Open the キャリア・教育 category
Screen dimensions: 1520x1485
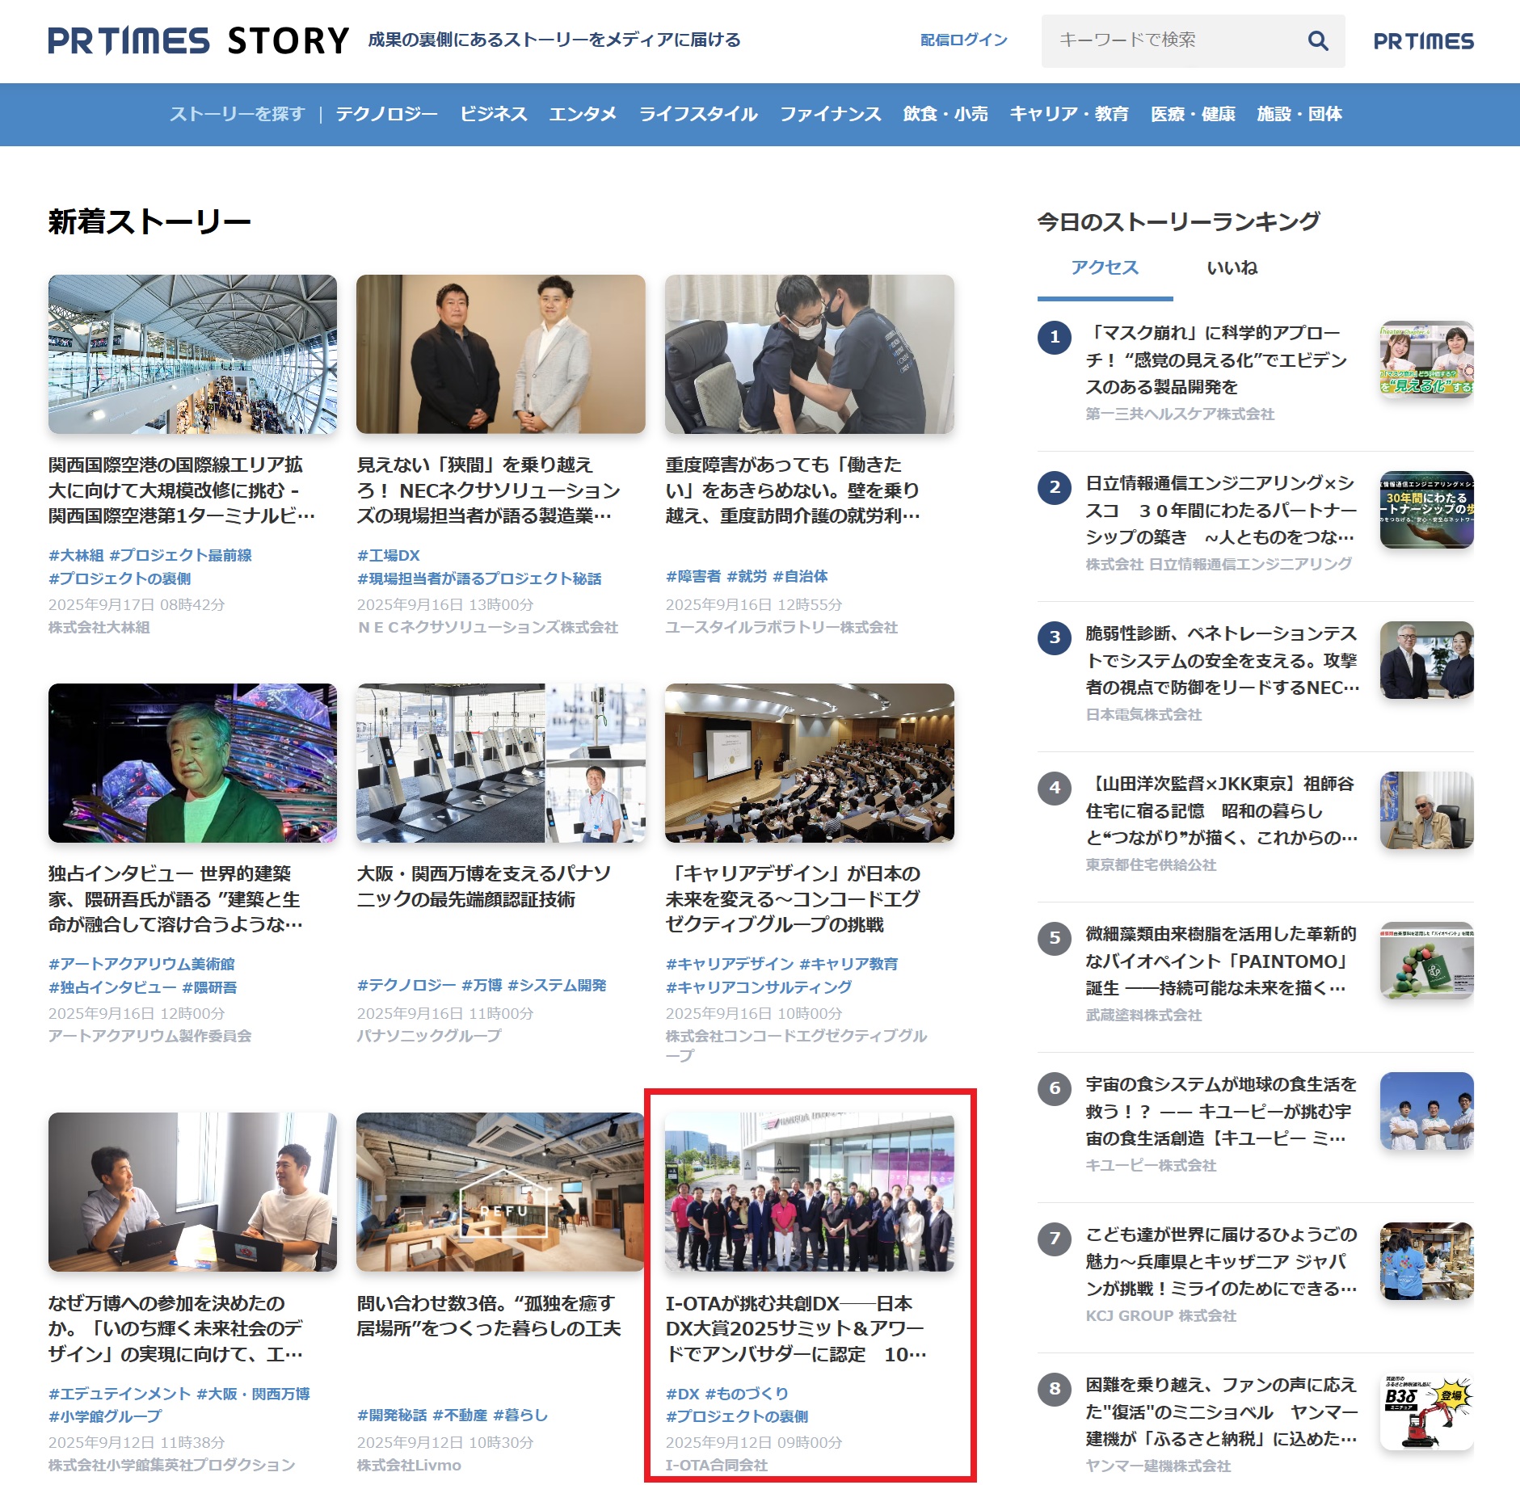coord(1069,114)
